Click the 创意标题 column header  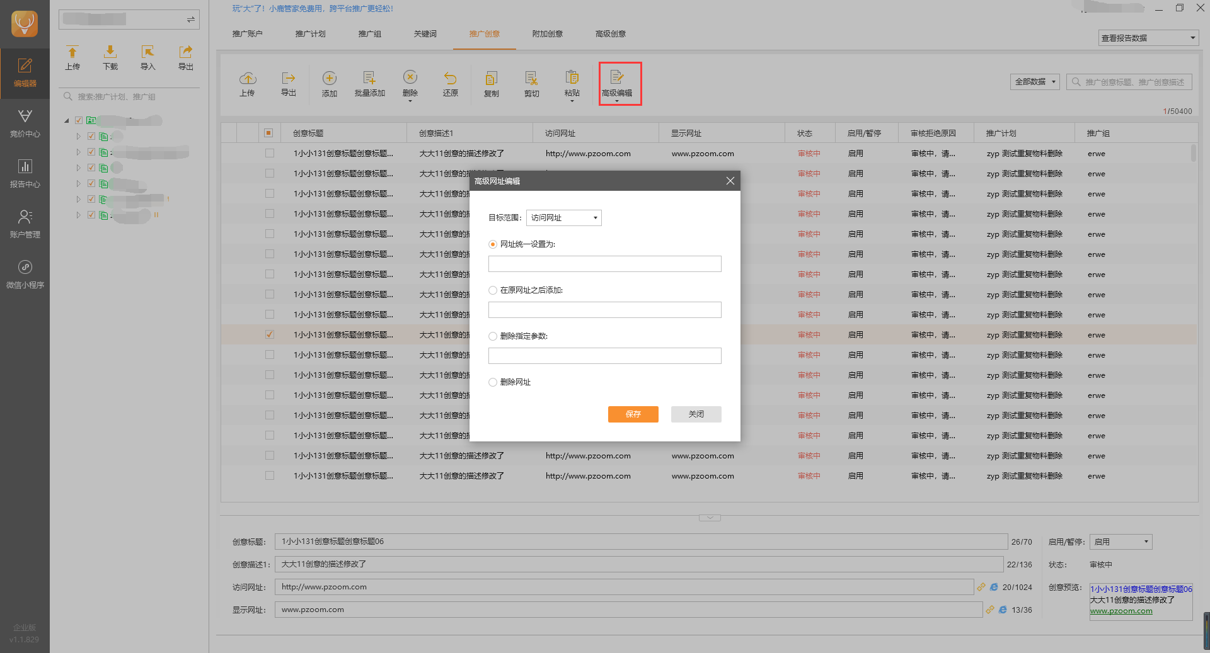tap(343, 133)
